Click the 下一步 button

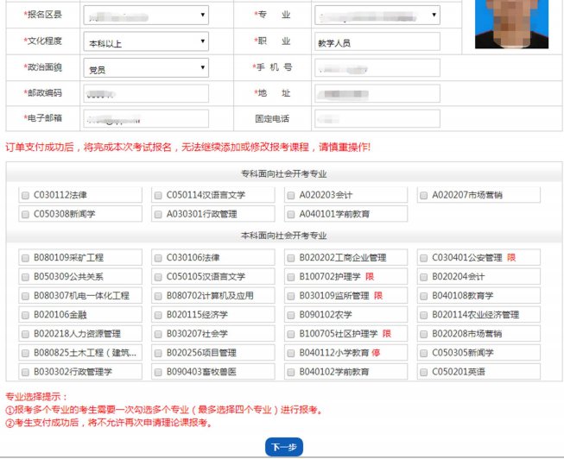click(283, 447)
